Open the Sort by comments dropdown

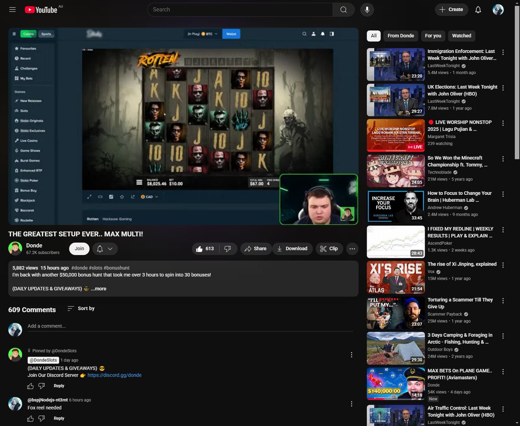click(81, 308)
